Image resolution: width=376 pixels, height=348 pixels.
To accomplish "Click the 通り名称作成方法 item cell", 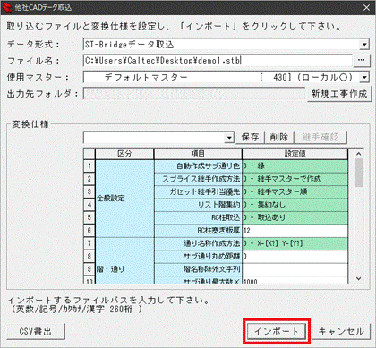I will [198, 243].
